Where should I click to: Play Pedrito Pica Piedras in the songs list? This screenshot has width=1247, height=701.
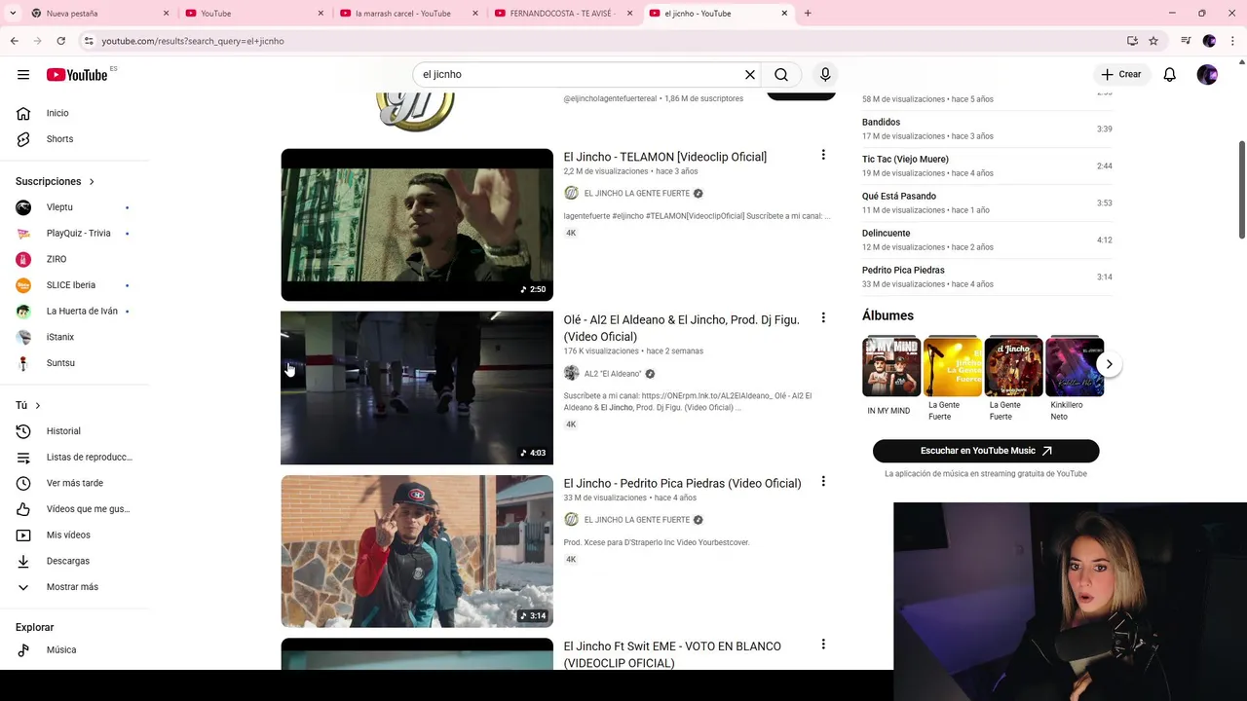pyautogui.click(x=987, y=277)
